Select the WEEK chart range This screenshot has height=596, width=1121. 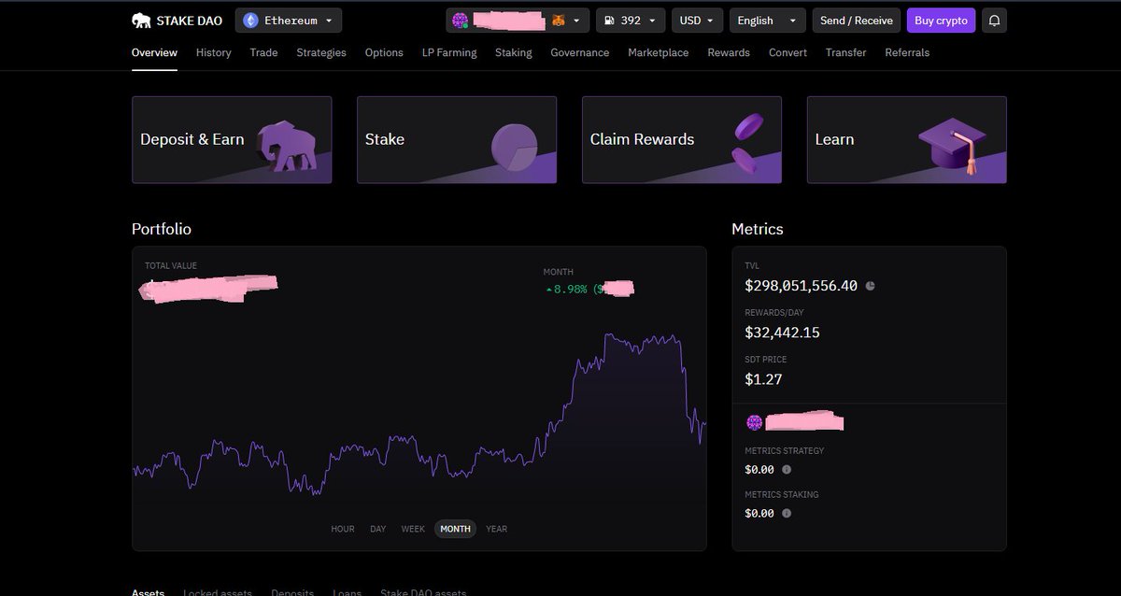pyautogui.click(x=413, y=529)
